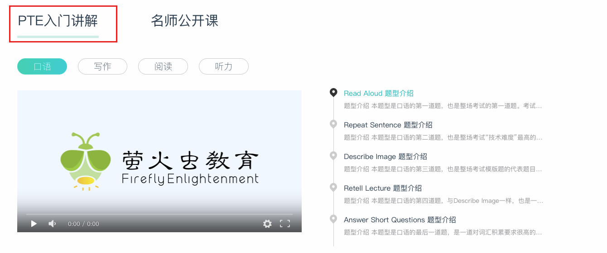Click the Read Aloud timeline pin marker
This screenshot has width=607, height=253.
(333, 93)
